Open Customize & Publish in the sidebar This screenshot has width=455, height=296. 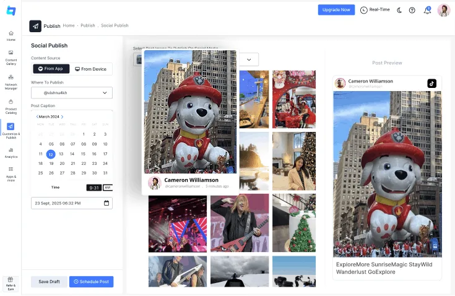11,131
